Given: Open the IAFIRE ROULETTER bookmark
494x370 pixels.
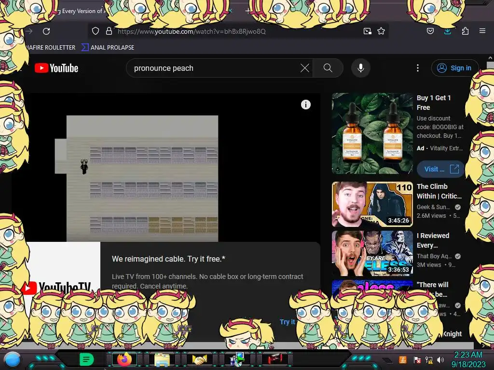Looking at the screenshot, I should tap(50, 48).
